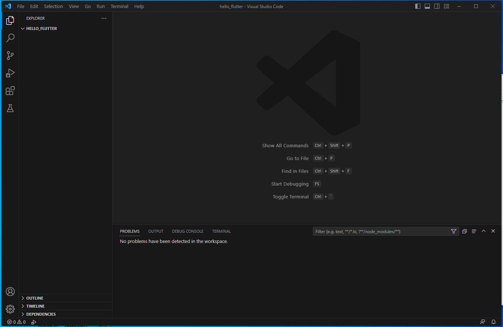Image resolution: width=503 pixels, height=327 pixels.
Task: Expand the DEPENDENCIES section
Action: coord(66,314)
